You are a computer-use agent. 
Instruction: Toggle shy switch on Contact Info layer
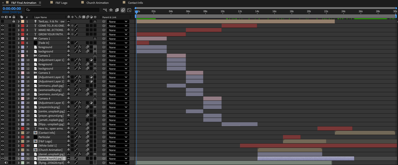68,133
